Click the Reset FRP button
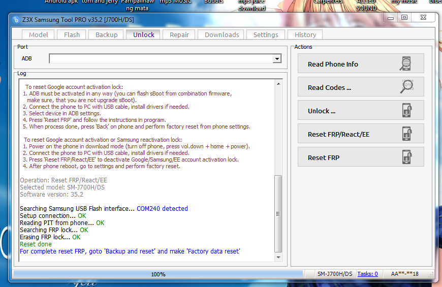 click(361, 157)
